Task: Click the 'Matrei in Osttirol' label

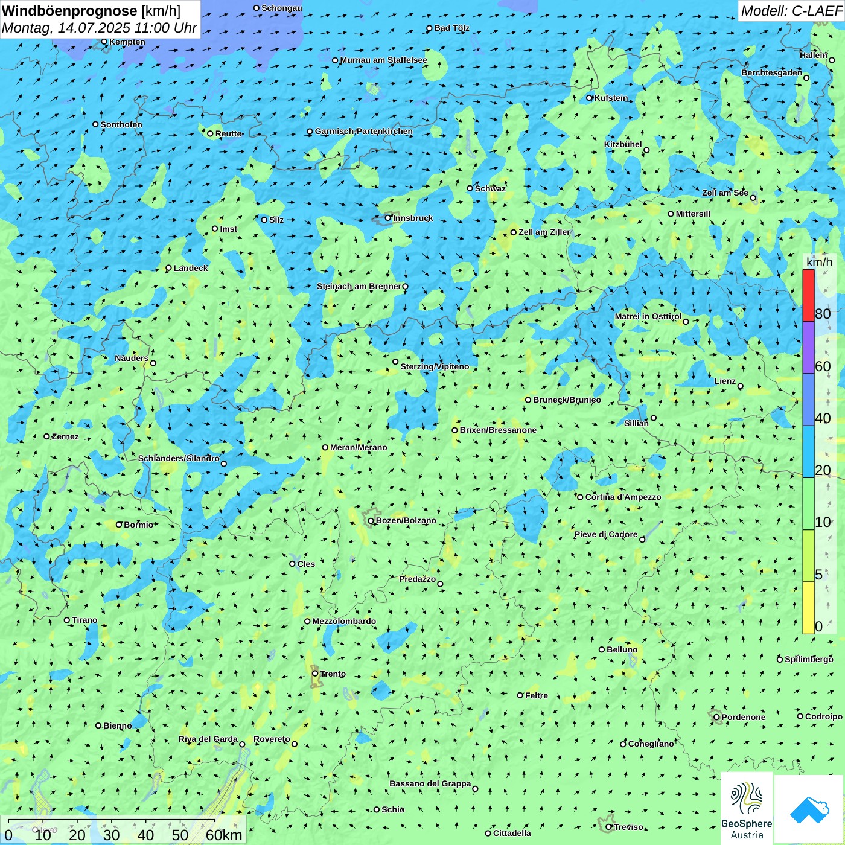Action: coord(648,316)
